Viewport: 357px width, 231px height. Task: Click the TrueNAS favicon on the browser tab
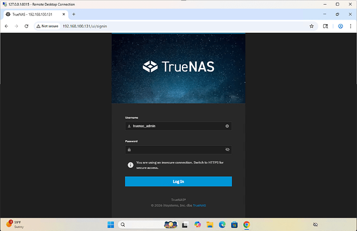[x=8, y=14]
